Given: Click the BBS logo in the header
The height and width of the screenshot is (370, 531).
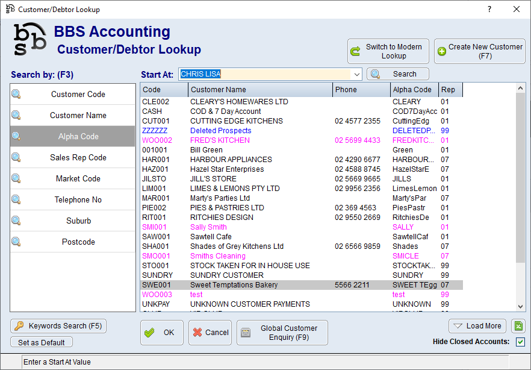Looking at the screenshot, I should [30, 40].
